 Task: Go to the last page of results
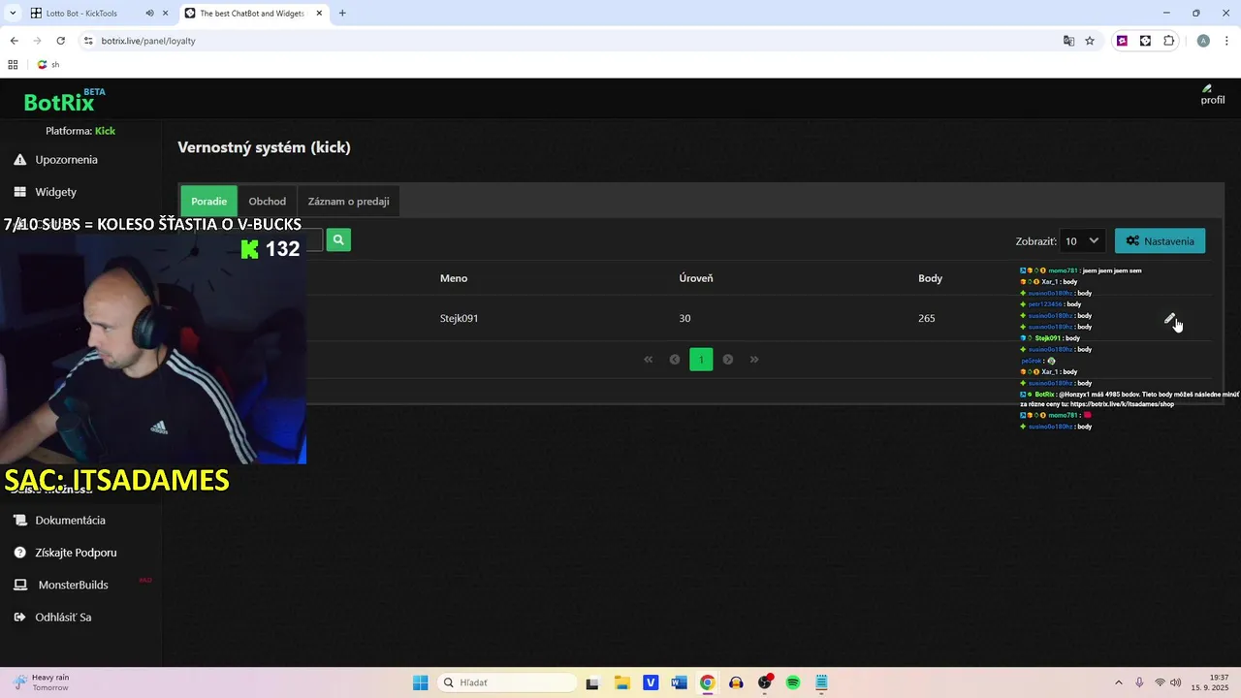coord(754,360)
